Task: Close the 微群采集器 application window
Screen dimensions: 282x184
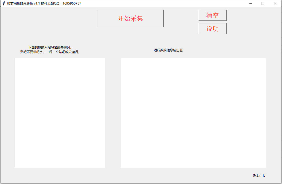Action: (275, 3)
